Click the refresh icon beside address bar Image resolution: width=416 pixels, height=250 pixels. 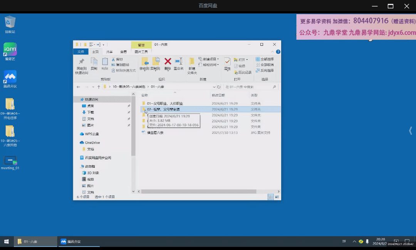[219, 87]
